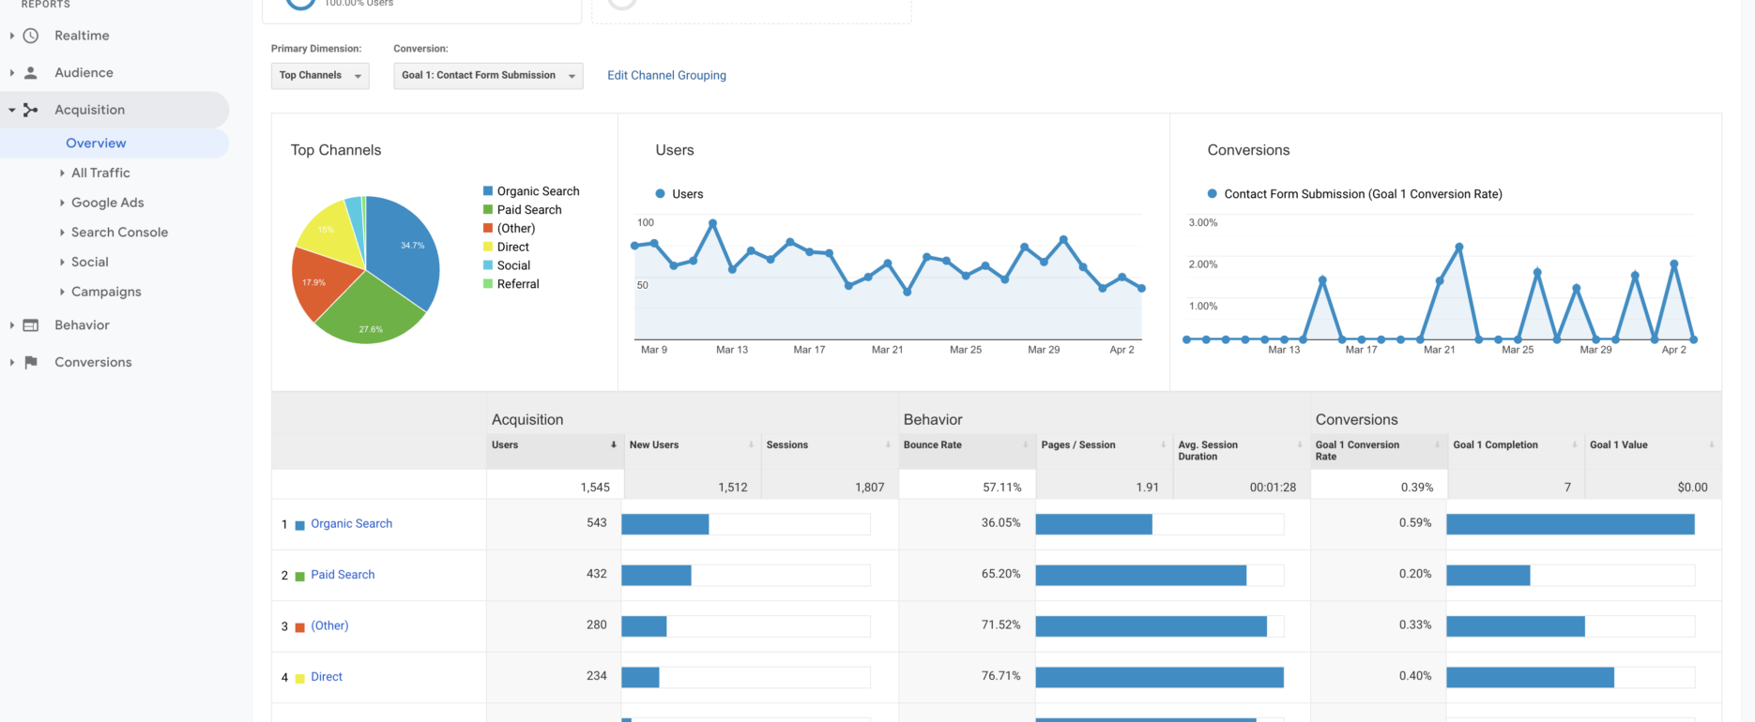
Task: Expand the Google Ads section
Action: click(x=107, y=203)
